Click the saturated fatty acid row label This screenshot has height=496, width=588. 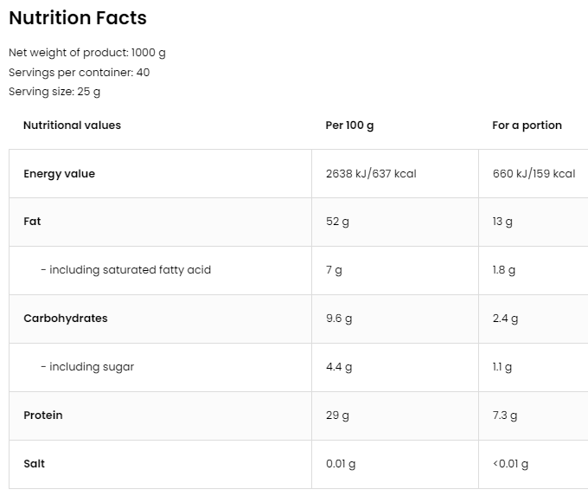point(125,270)
